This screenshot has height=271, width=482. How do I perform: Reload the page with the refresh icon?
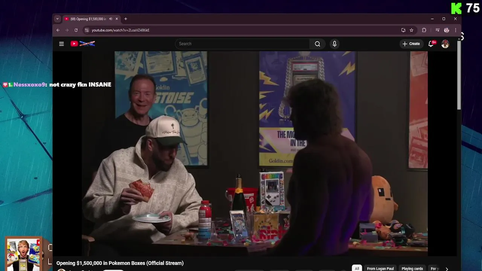click(76, 30)
